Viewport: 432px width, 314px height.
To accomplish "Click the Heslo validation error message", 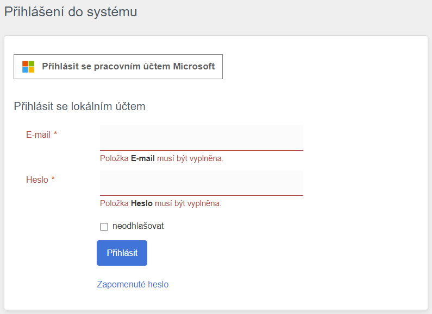I will (160, 204).
